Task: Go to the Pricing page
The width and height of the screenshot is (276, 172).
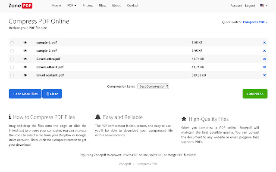Action: click(x=87, y=6)
